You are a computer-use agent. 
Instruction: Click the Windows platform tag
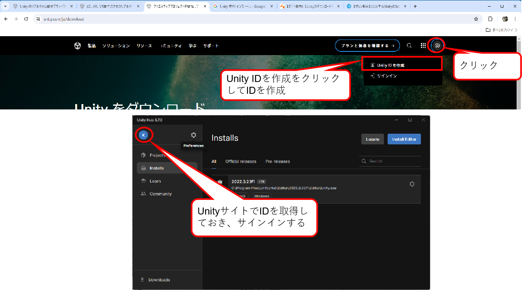point(261,196)
